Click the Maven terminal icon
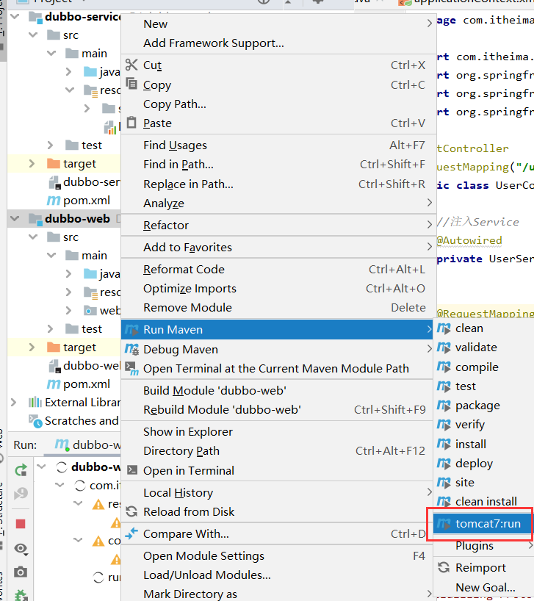The image size is (534, 601). pos(131,368)
